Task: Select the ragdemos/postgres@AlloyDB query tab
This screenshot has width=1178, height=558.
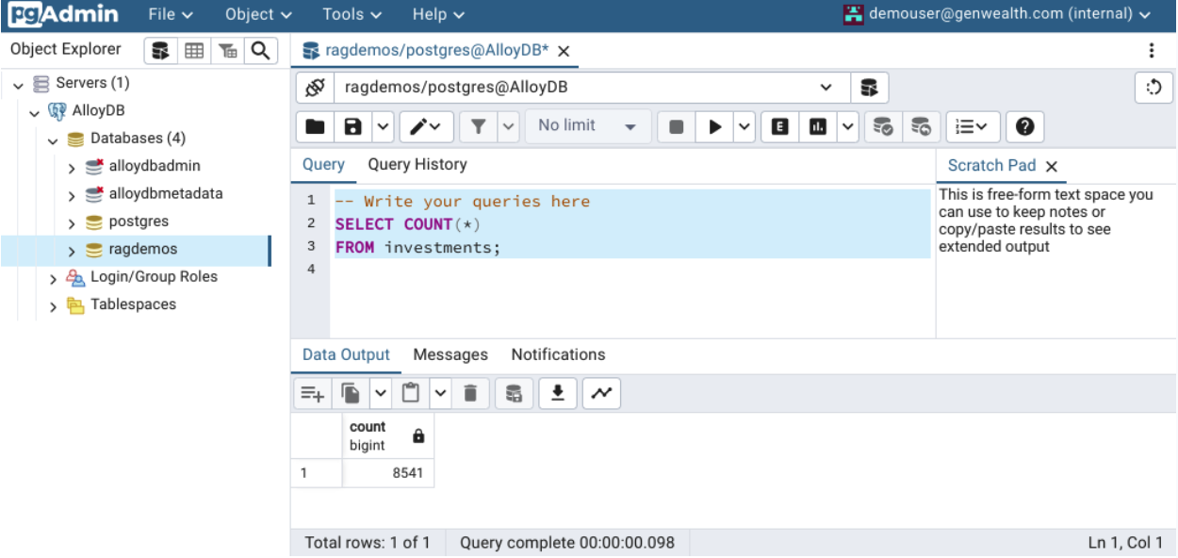Action: pyautogui.click(x=435, y=51)
